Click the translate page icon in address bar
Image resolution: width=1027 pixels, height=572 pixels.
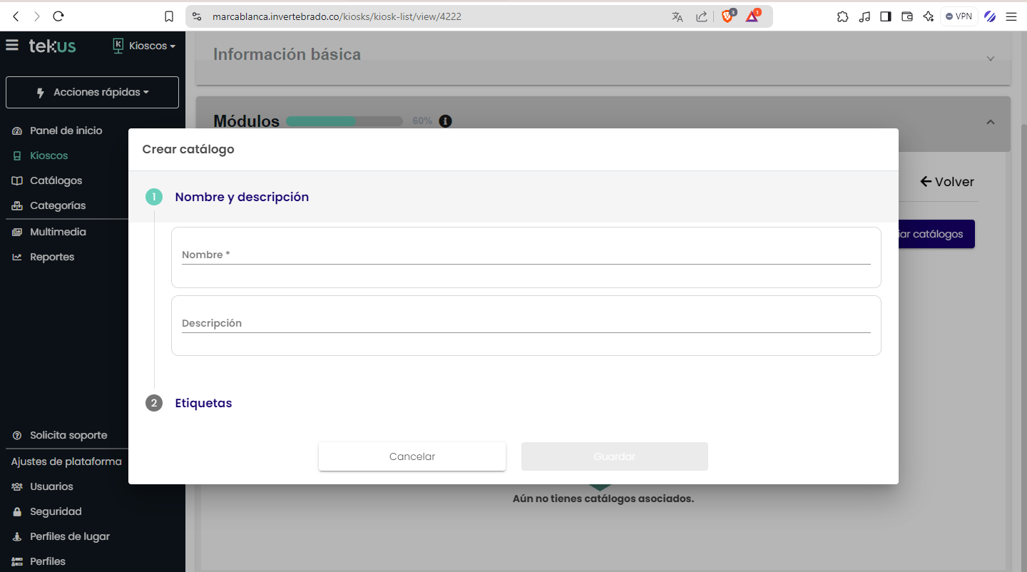[x=678, y=16]
